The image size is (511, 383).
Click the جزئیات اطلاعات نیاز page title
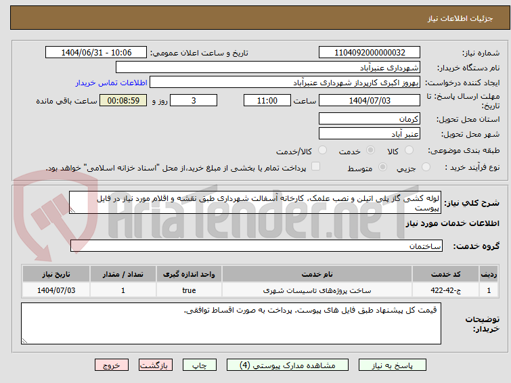pos(460,18)
